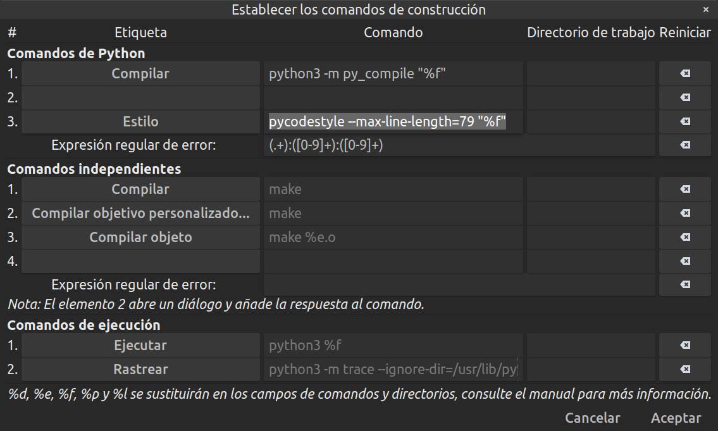
Task: Clear the Estilo command row
Action: pyautogui.click(x=685, y=121)
